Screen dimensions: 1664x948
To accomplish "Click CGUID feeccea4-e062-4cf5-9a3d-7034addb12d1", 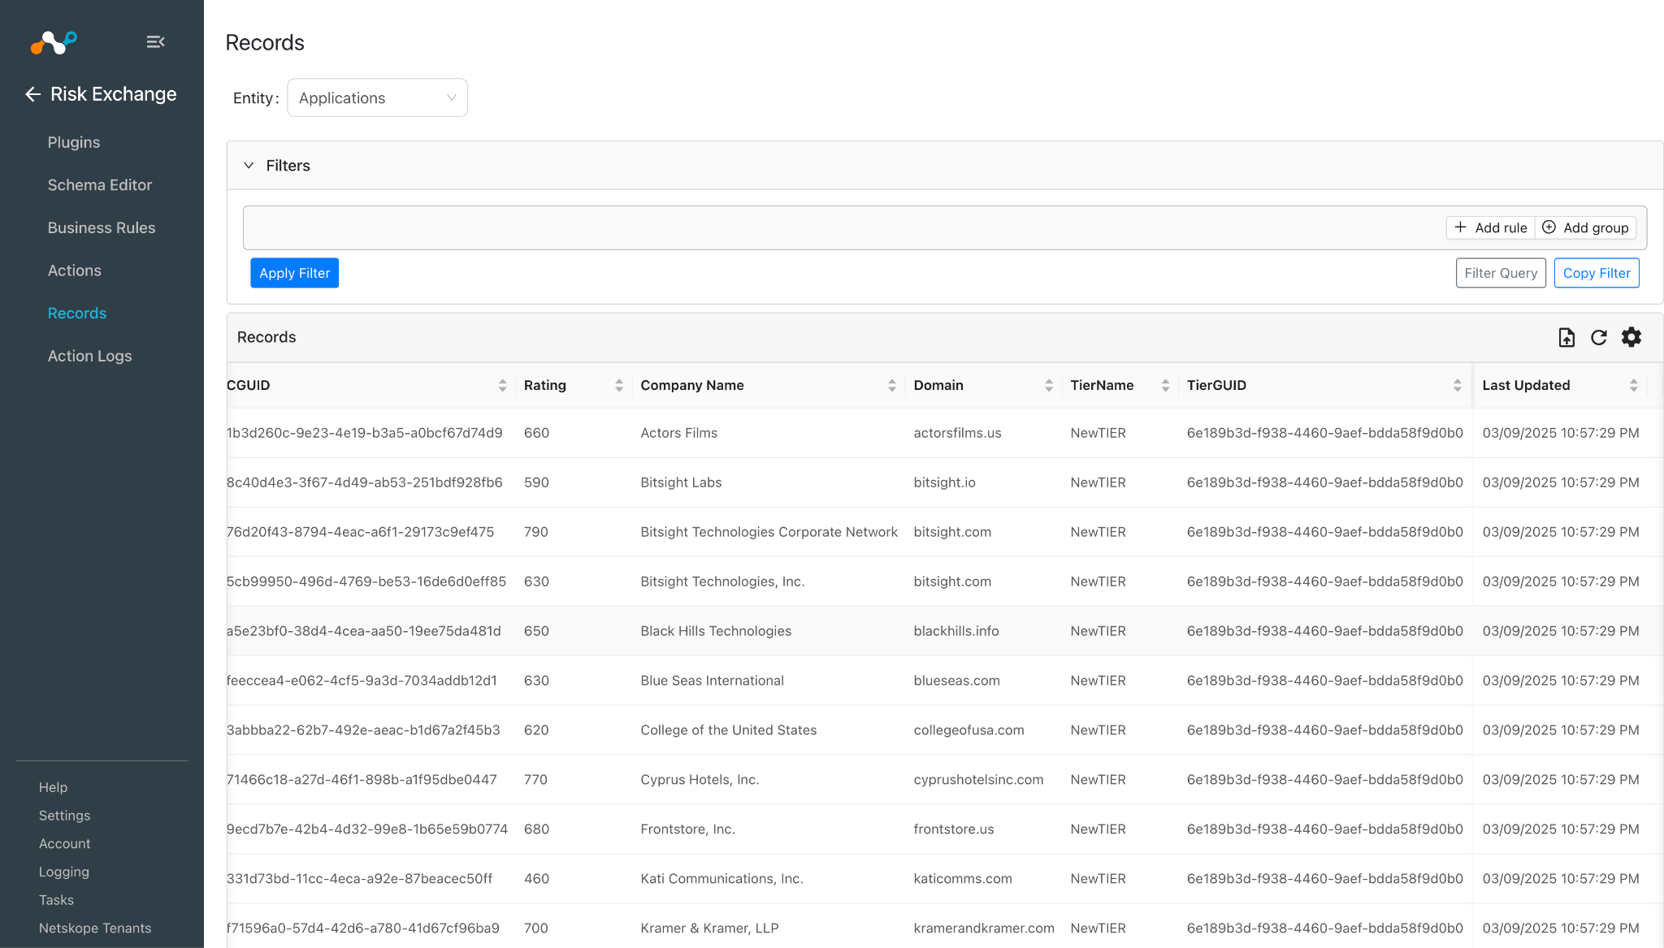I will (x=362, y=681).
